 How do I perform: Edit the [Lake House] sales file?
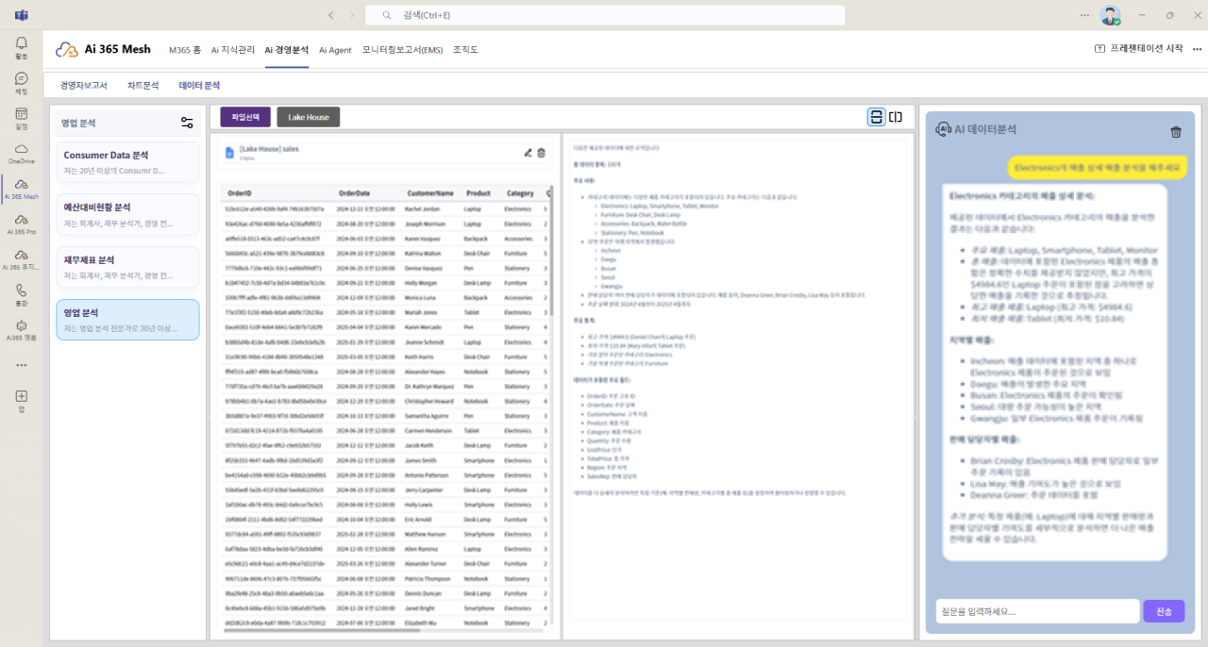528,153
